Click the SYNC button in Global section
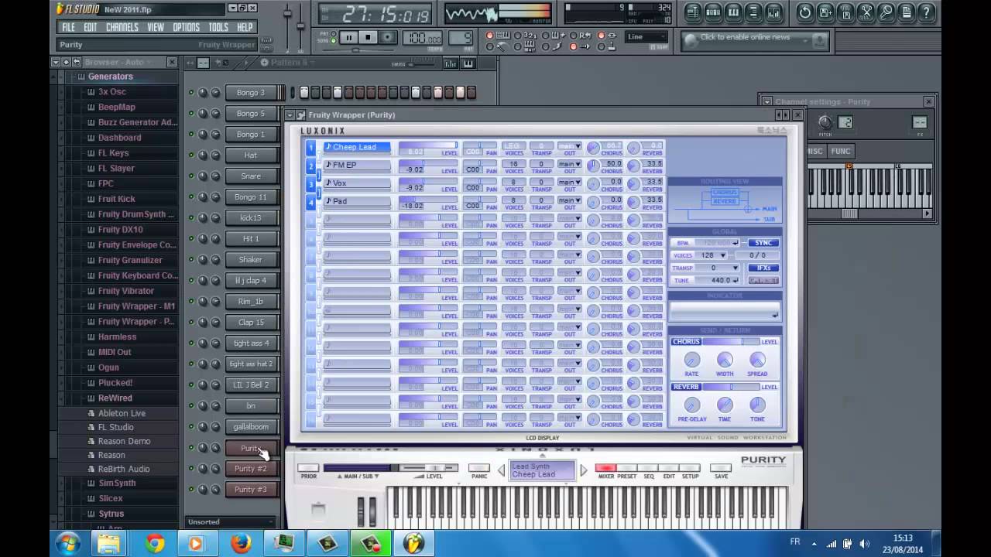The height and width of the screenshot is (557, 991). coord(763,243)
